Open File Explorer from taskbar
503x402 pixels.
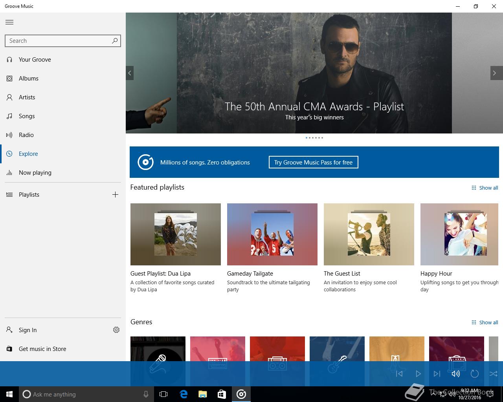[x=203, y=394]
